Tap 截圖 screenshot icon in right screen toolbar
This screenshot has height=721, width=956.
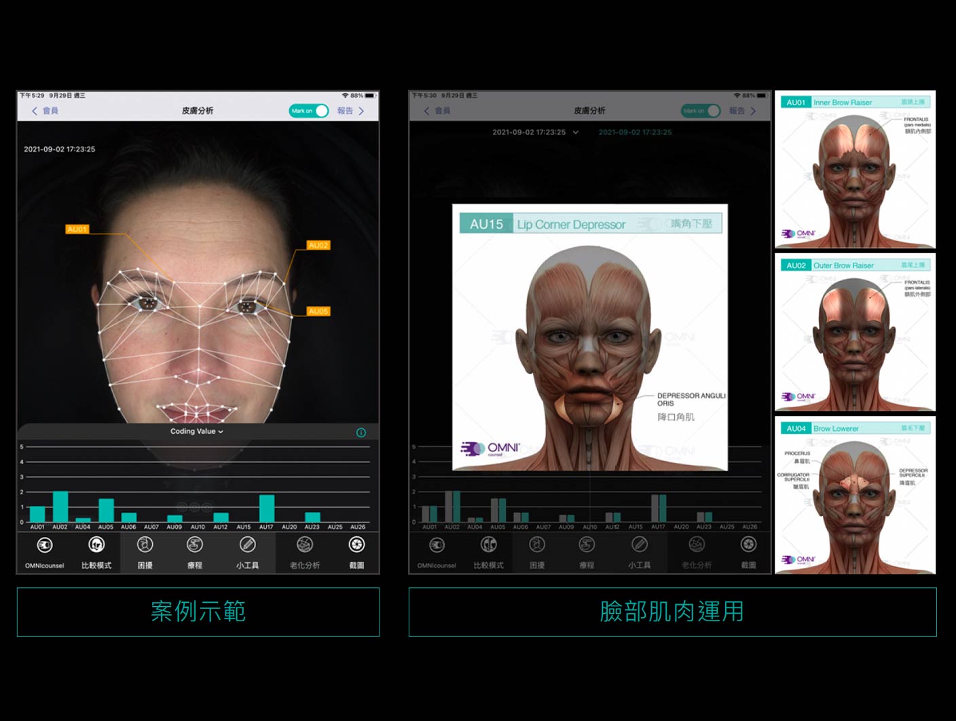[x=748, y=545]
